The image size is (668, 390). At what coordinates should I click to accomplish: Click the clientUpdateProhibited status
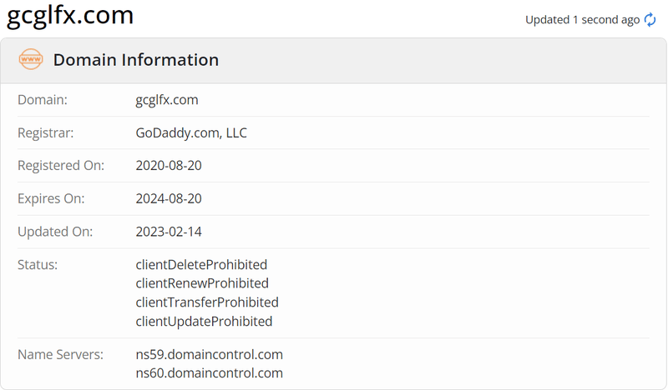[x=204, y=322]
